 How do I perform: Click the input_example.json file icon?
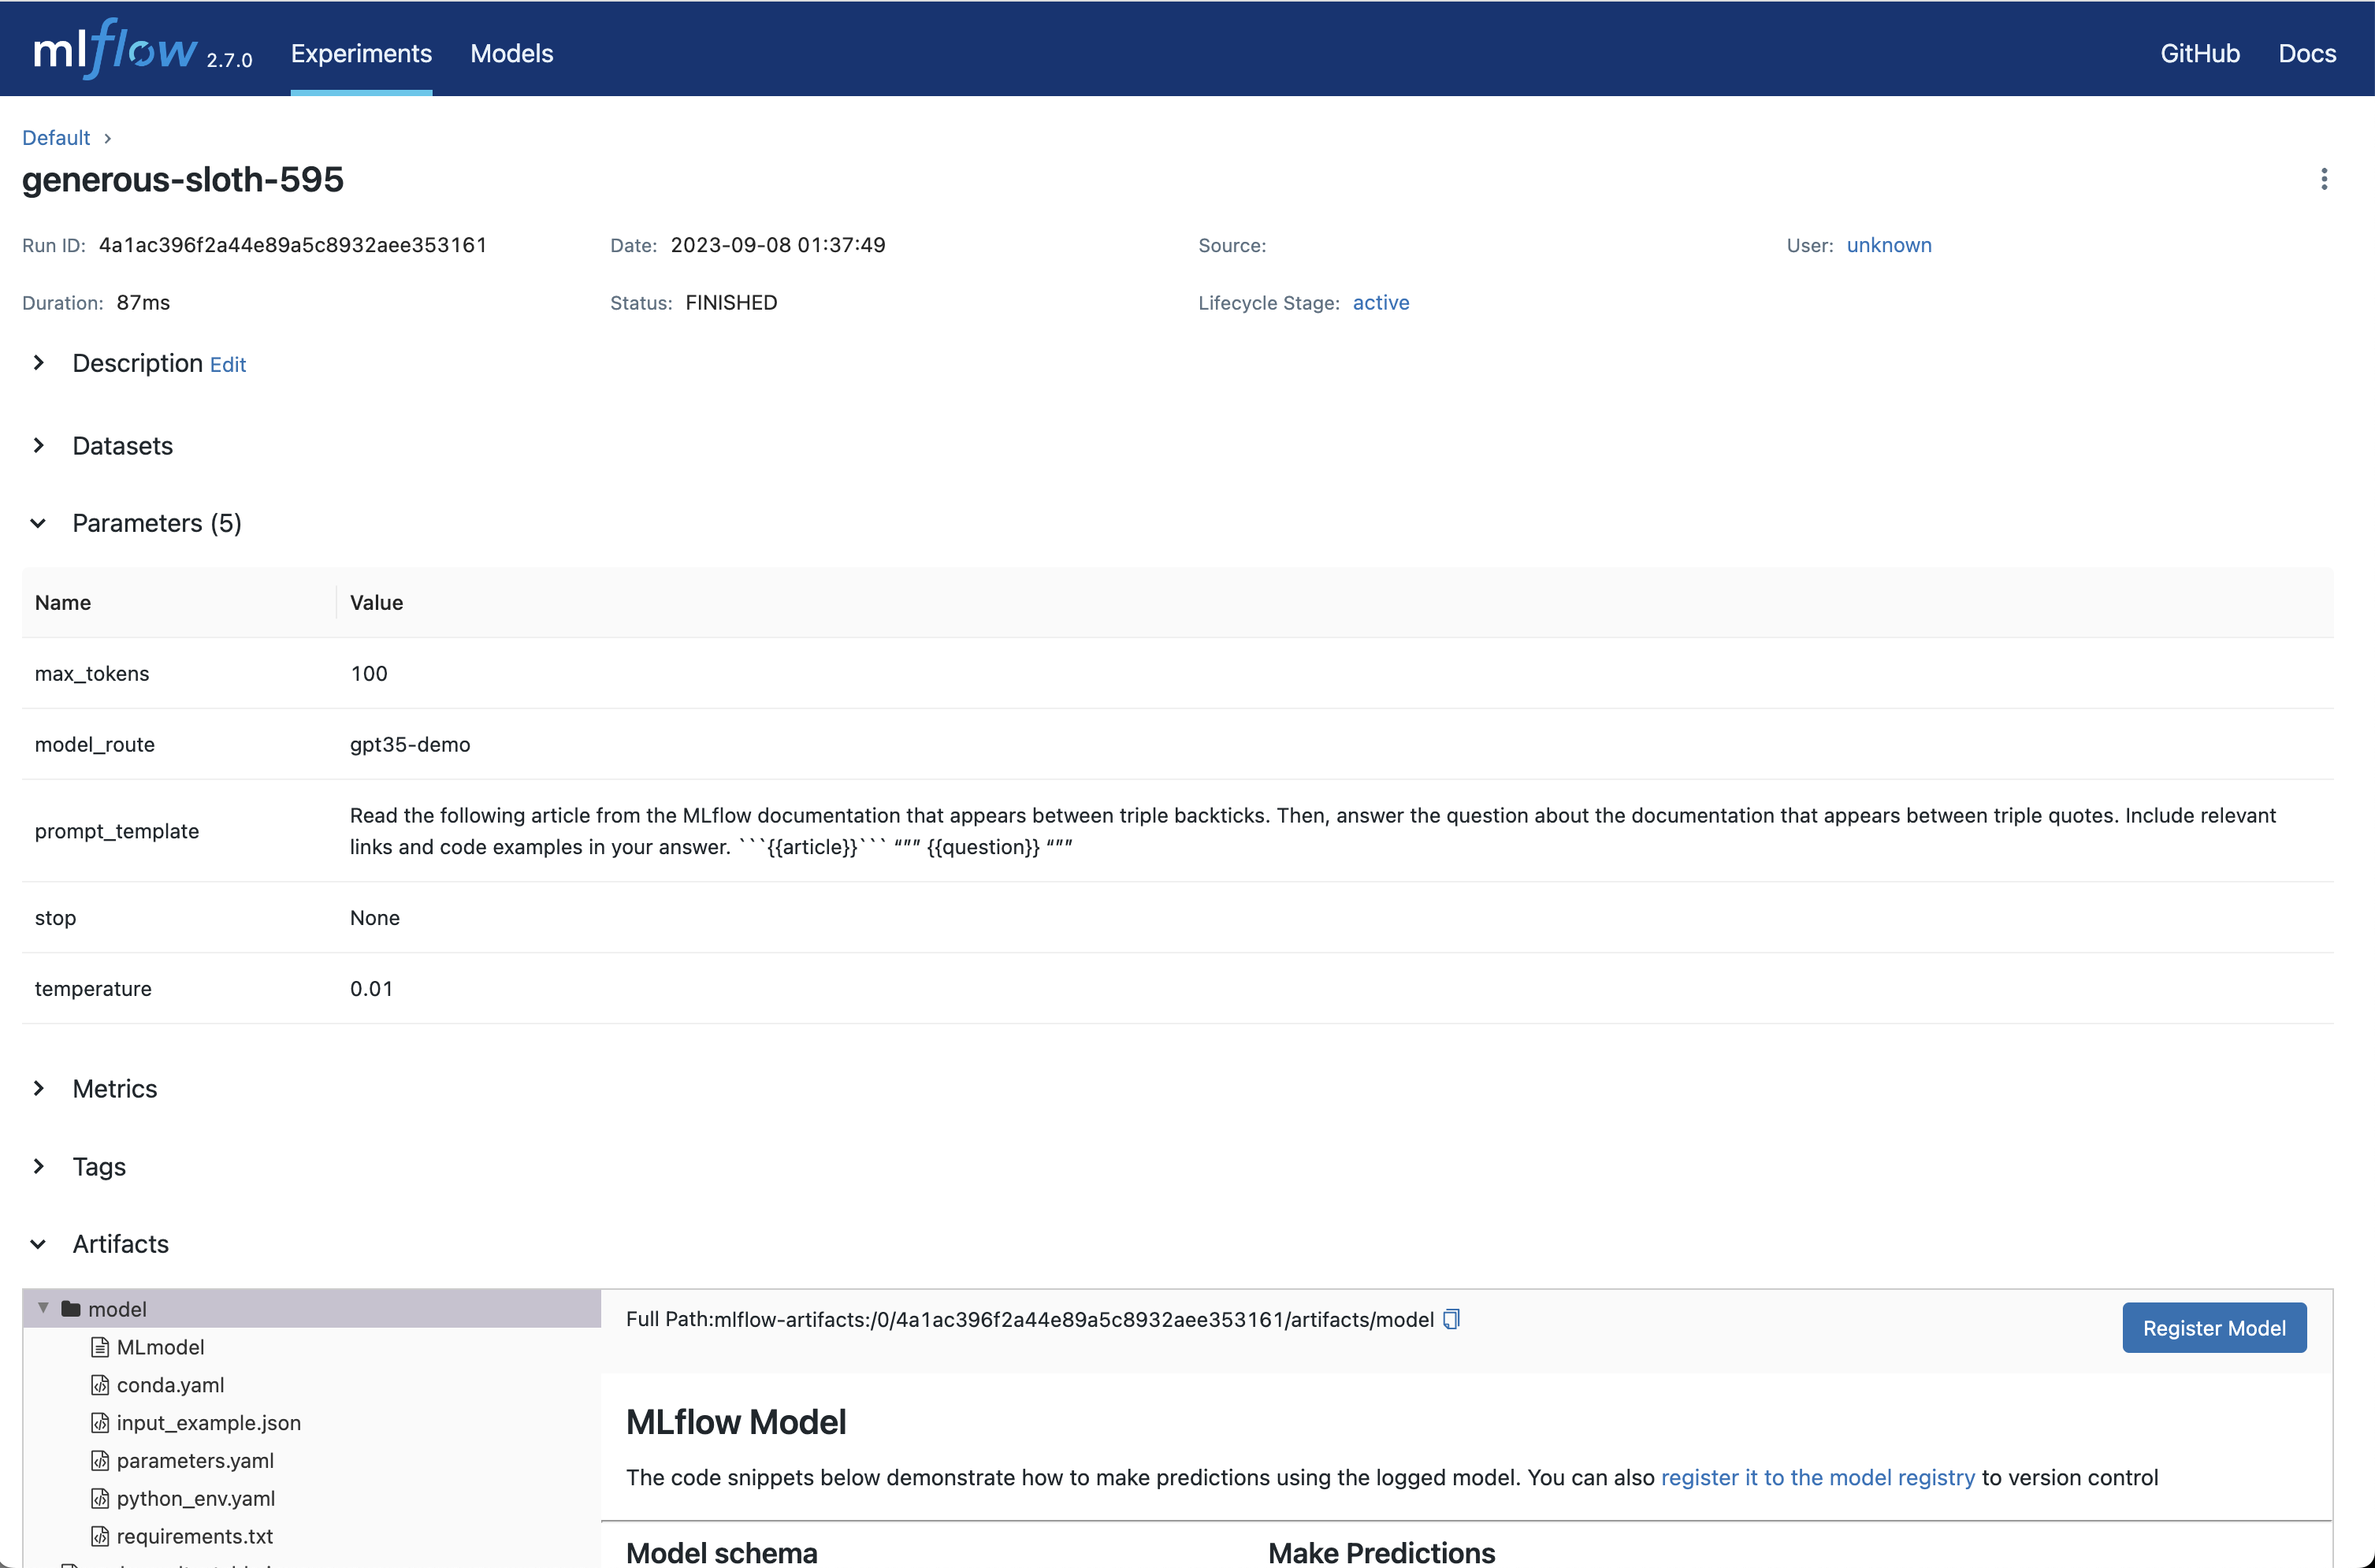(x=100, y=1422)
